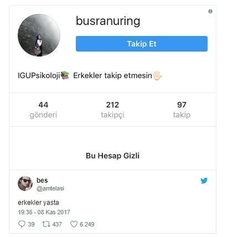This screenshot has width=248, height=237.
Task: Open the busranuring profile picture
Action: point(39,35)
